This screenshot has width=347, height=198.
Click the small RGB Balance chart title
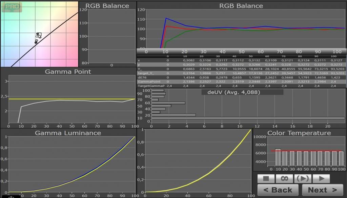tap(107, 6)
